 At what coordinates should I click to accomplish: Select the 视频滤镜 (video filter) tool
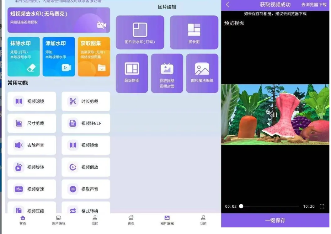tap(32, 101)
